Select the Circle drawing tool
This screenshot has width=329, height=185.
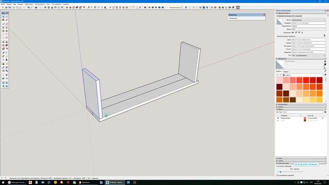[4, 31]
